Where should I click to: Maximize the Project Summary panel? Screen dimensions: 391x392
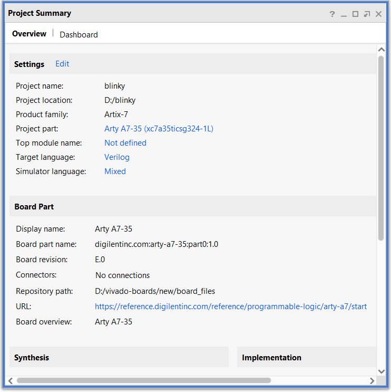[355, 14]
